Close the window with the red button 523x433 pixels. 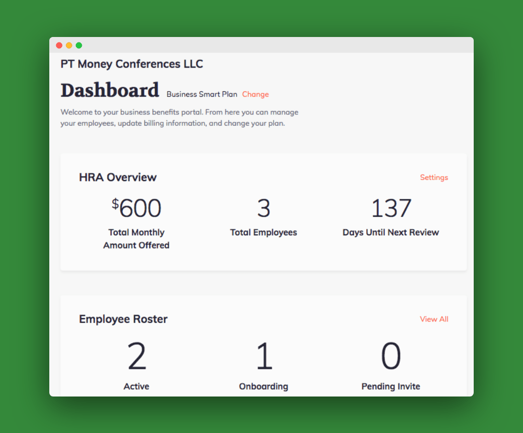pos(59,45)
